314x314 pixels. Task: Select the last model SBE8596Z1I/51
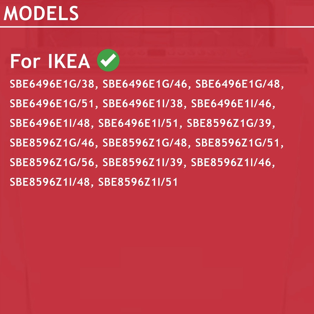138,182
